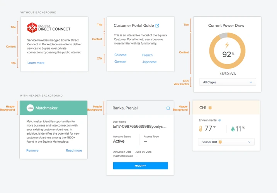The width and height of the screenshot is (277, 193).
Task: Click the Current Power Draw title
Action: click(226, 26)
